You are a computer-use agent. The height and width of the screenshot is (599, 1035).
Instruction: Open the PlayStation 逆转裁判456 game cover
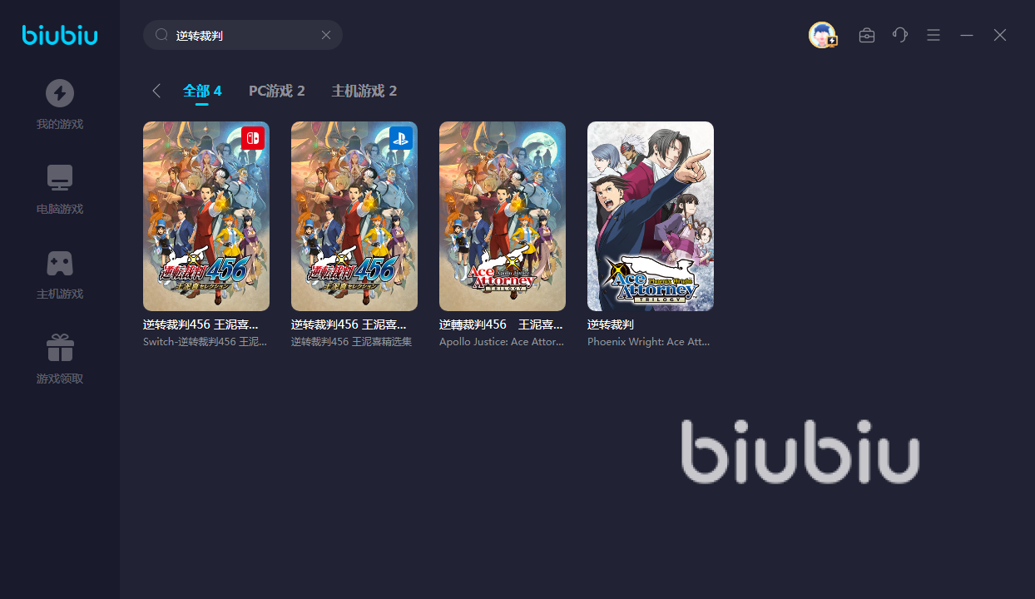click(x=354, y=216)
